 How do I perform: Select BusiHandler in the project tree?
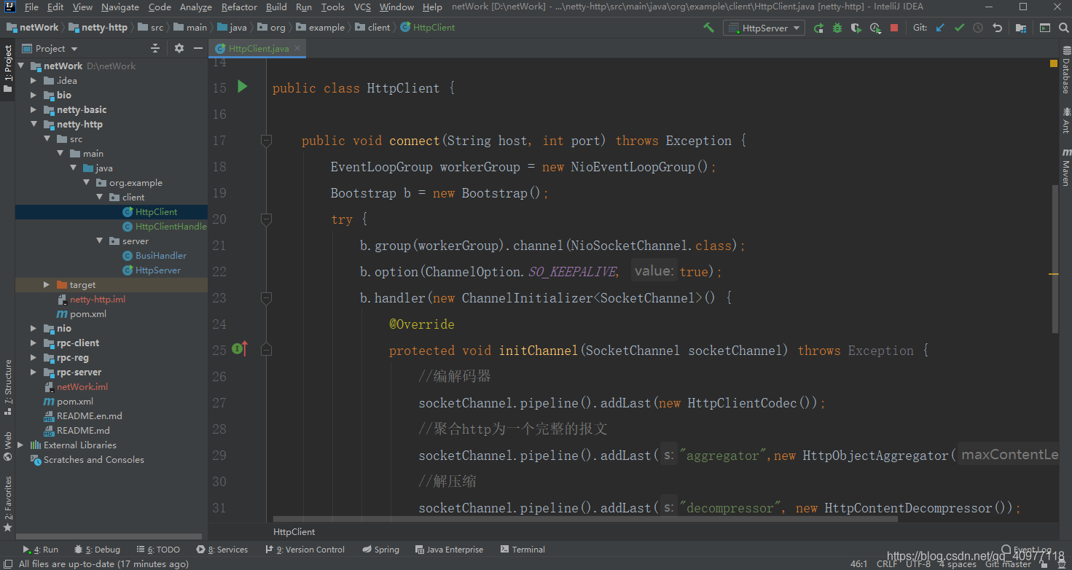pyautogui.click(x=160, y=255)
